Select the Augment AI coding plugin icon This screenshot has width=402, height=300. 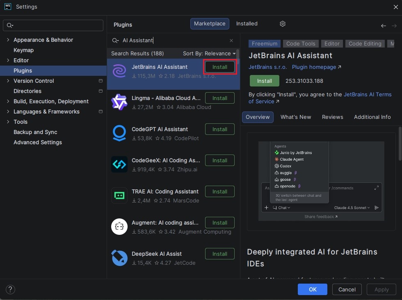tap(119, 227)
